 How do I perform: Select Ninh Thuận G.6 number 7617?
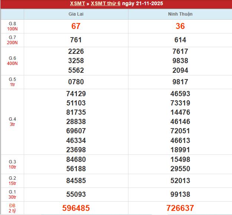pos(180,52)
